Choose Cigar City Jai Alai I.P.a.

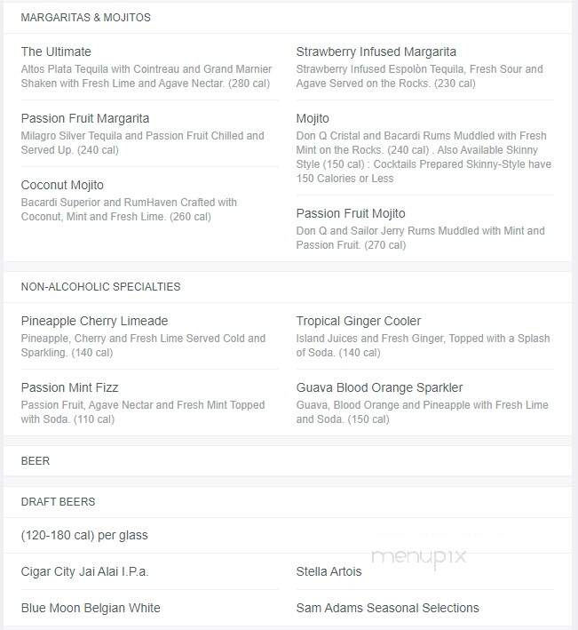click(x=84, y=571)
